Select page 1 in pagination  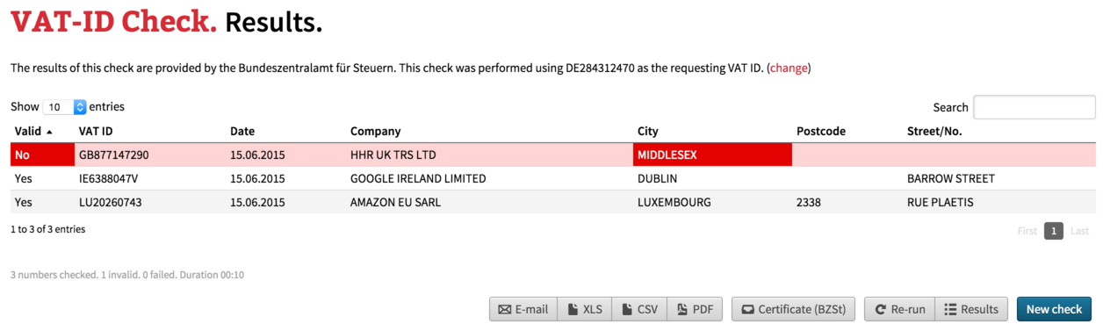click(x=1054, y=231)
